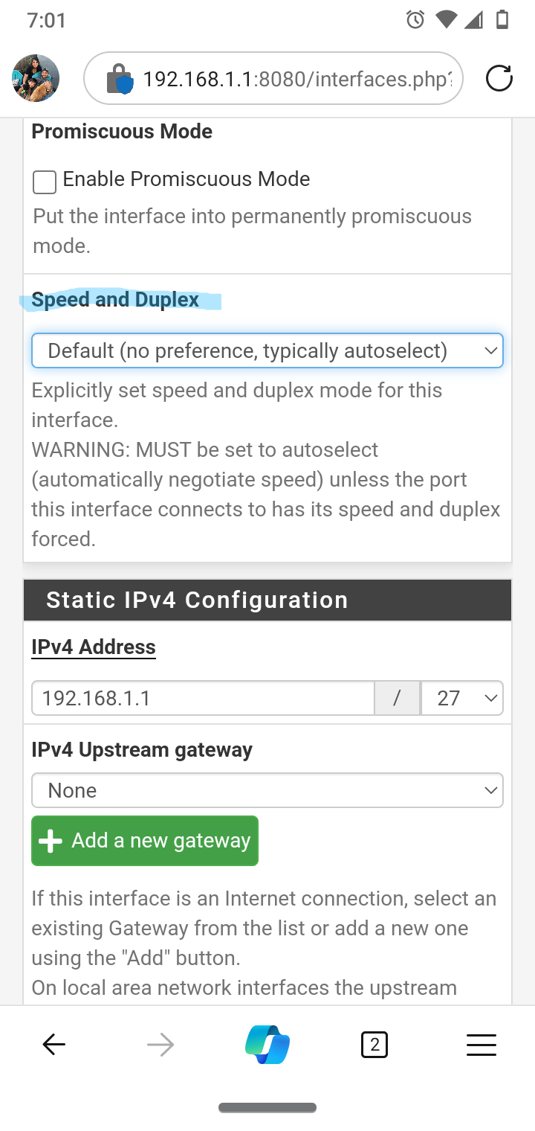Tap the alarm clock status icon

coord(415,20)
